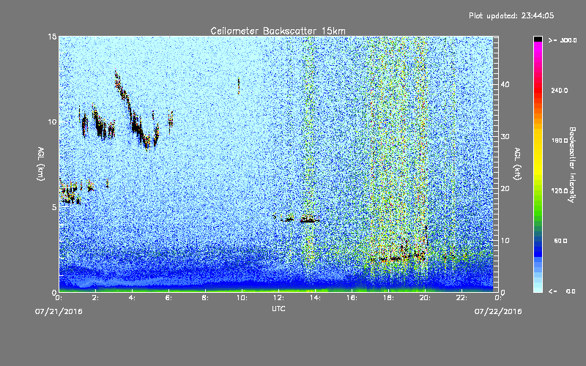The height and width of the screenshot is (366, 586).
Task: Click the '20:' hour tick label
Action: tap(426, 298)
